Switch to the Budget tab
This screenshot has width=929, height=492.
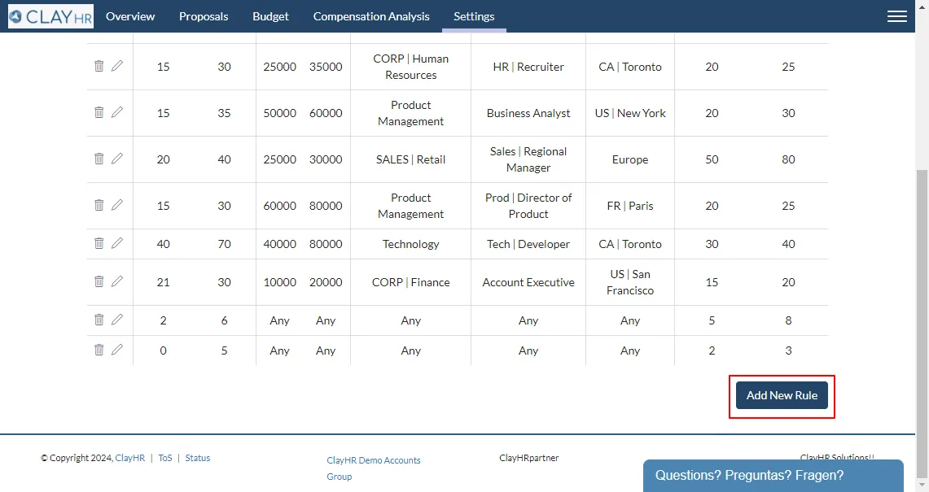coord(270,16)
